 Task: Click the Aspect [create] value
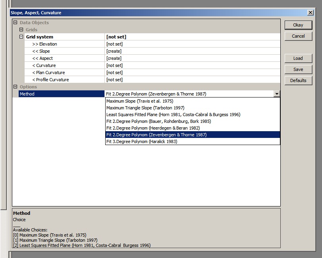(x=193, y=58)
